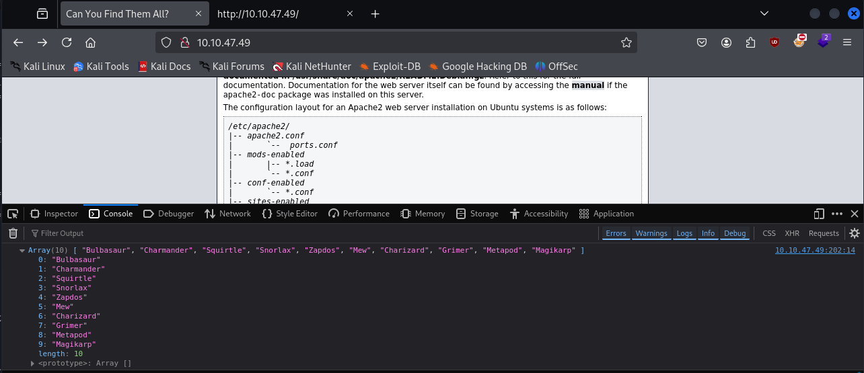Toggle the Logs console filter
The image size is (864, 373).
point(684,233)
